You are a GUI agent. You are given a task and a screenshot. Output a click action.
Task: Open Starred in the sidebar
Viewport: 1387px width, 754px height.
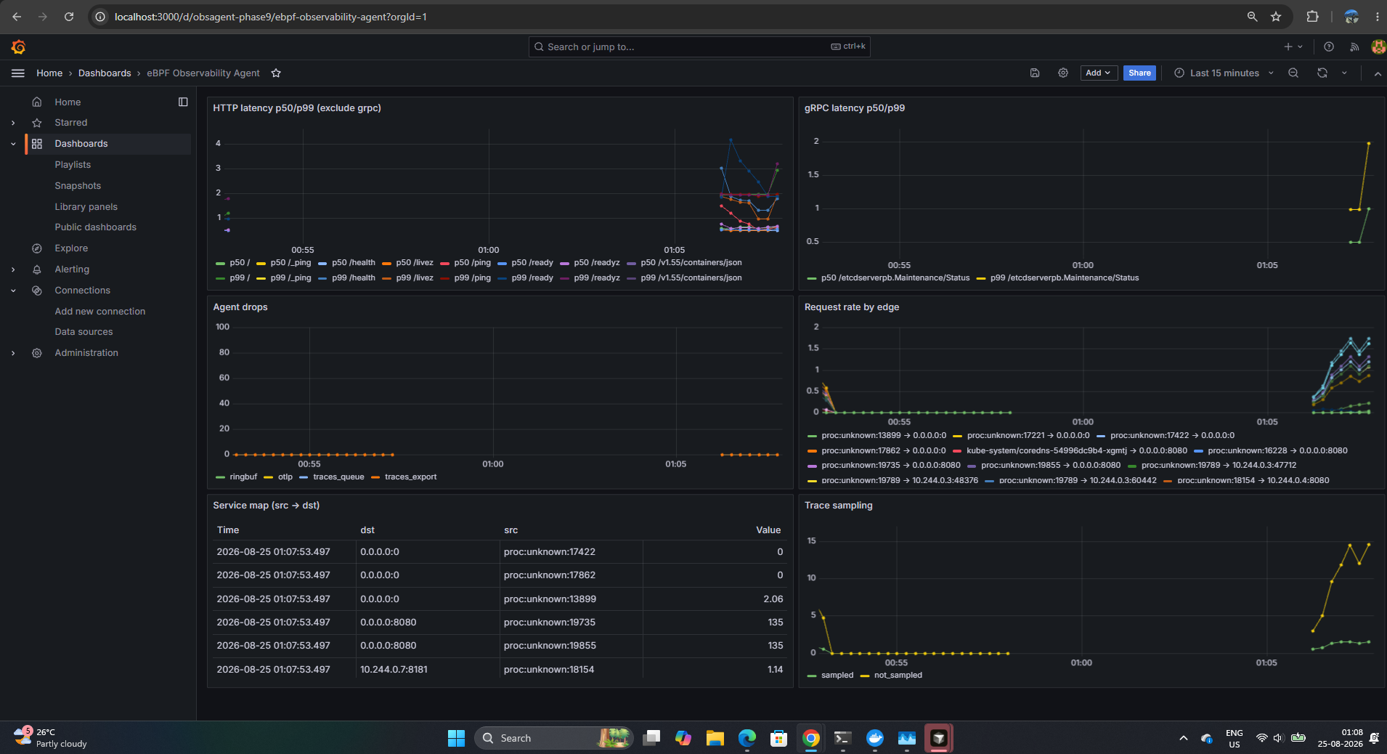(70, 123)
